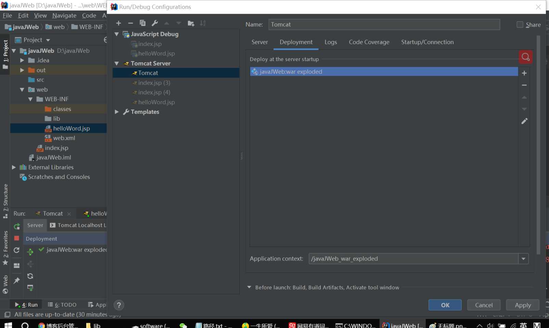Click the Cortana search circle on taskbar
Viewport: 549px width, 328px height.
coord(25,325)
